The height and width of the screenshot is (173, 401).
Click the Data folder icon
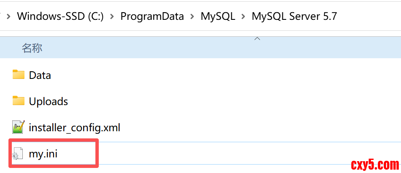pos(19,75)
